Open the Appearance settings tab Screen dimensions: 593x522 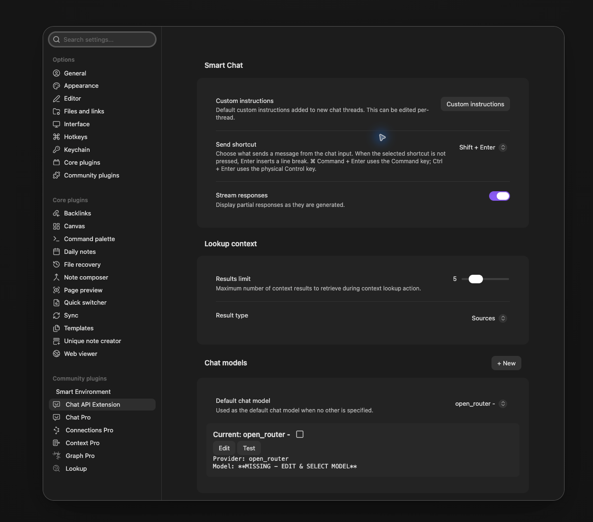tap(102, 86)
